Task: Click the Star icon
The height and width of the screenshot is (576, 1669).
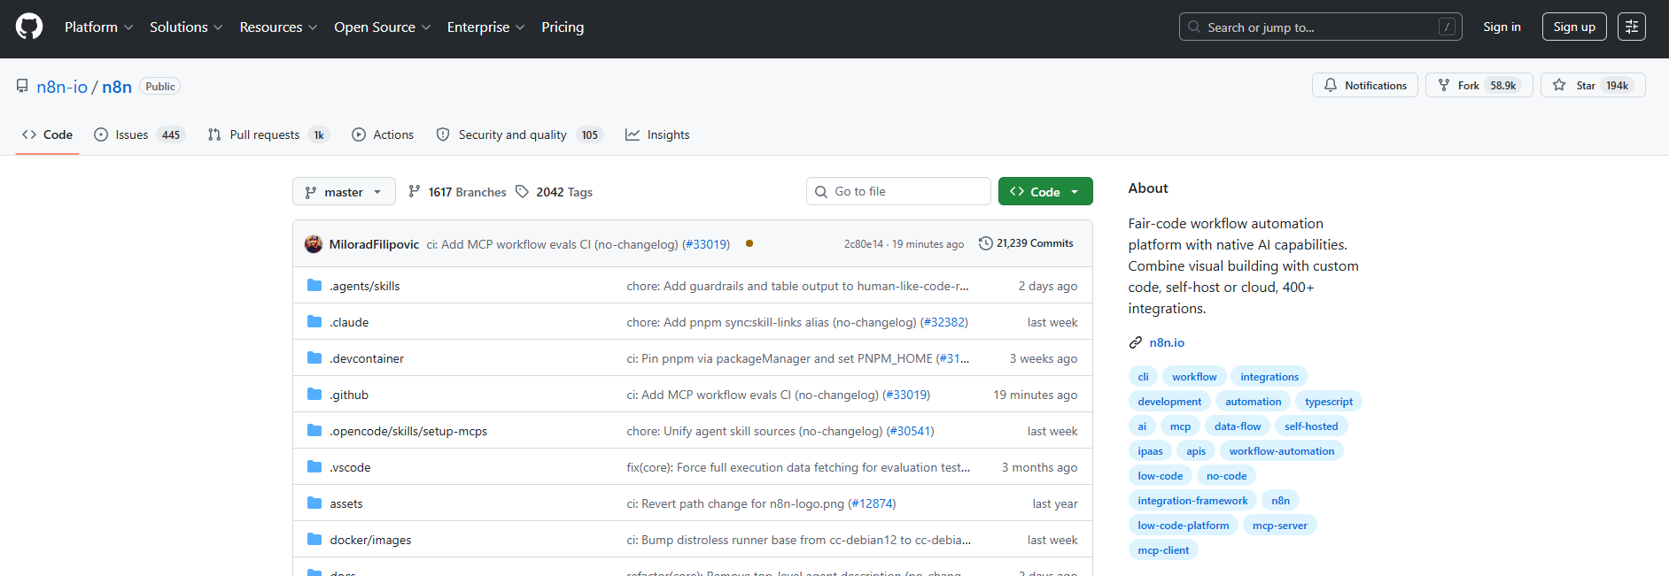Action: click(1559, 85)
